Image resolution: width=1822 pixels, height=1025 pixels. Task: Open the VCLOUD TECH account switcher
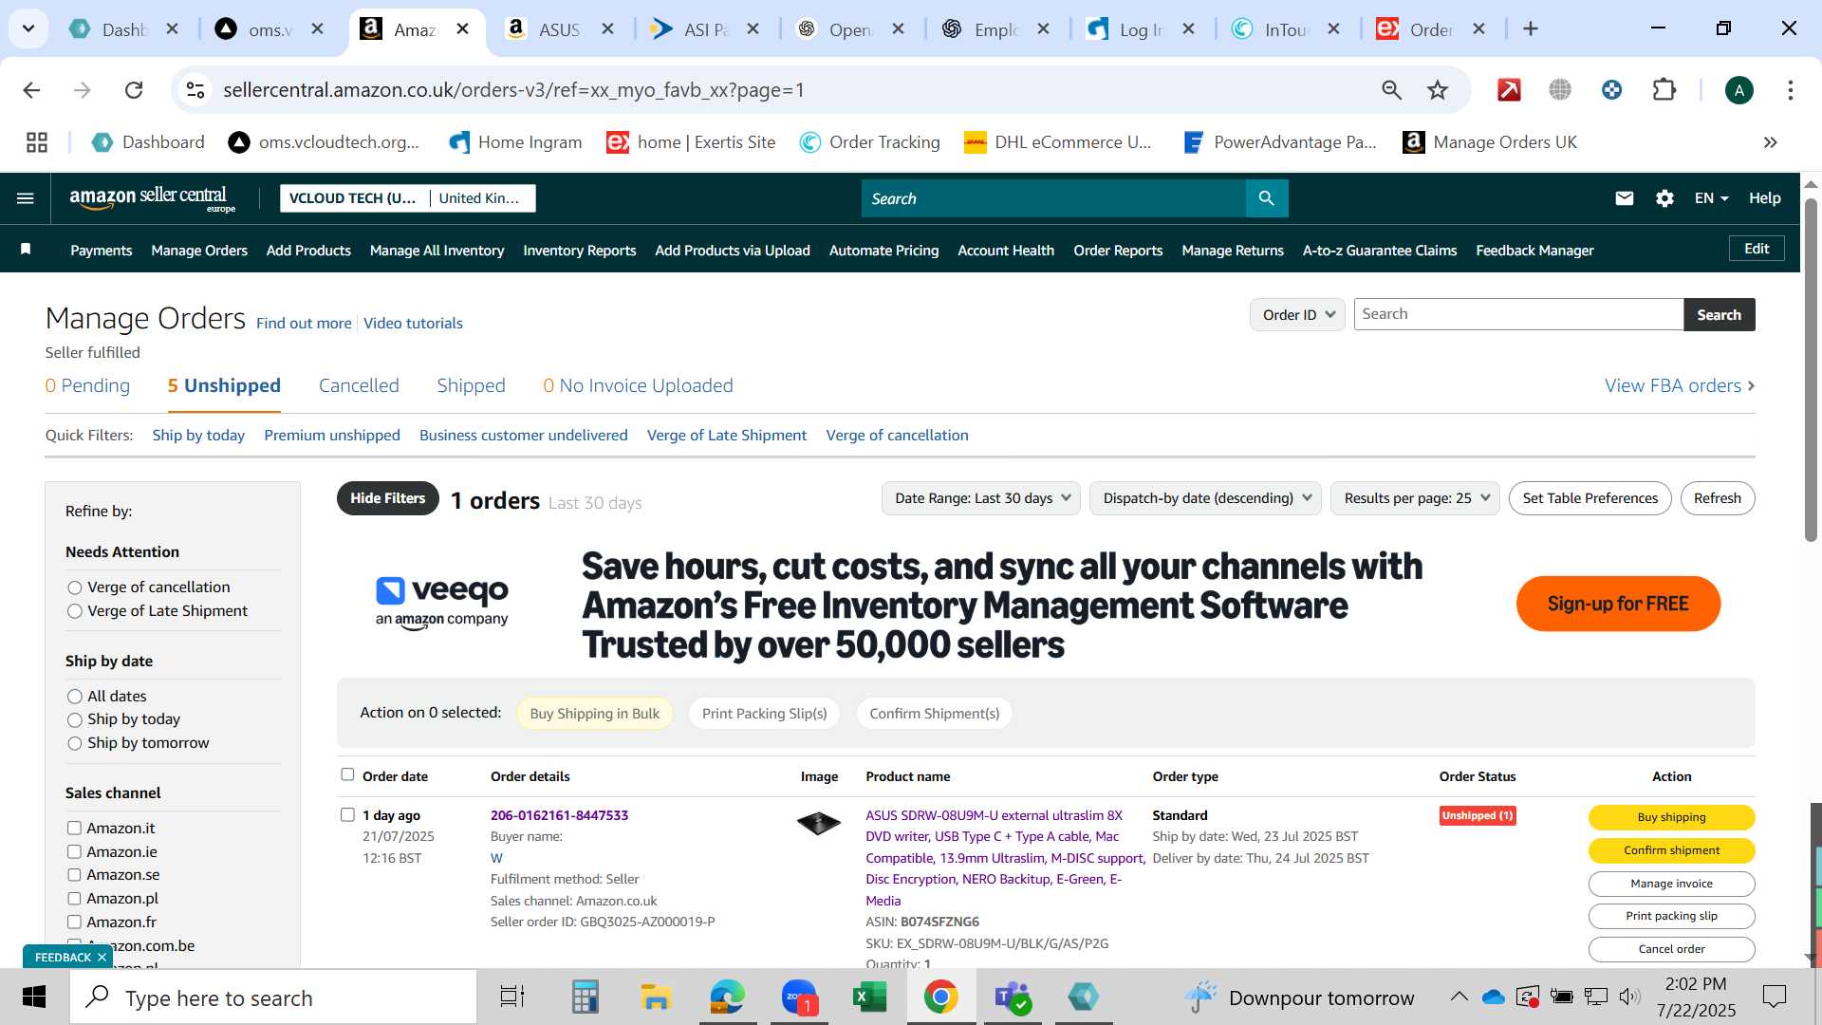408,198
